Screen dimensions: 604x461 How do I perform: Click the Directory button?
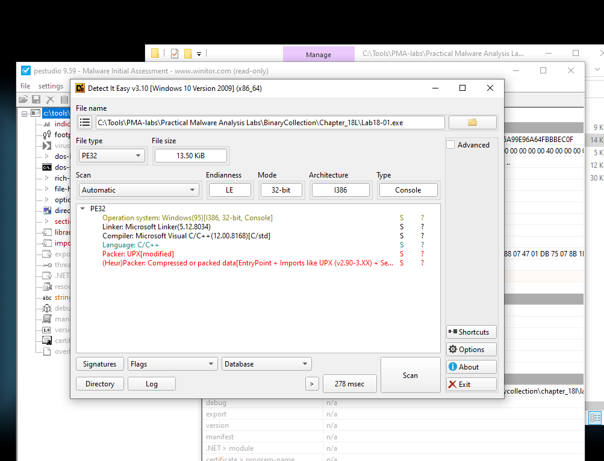[100, 384]
